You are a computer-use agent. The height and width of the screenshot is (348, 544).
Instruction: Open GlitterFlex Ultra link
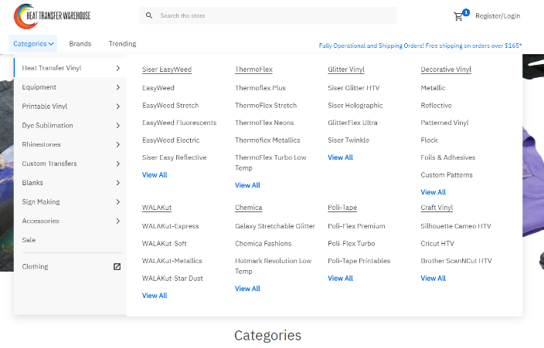pos(352,123)
